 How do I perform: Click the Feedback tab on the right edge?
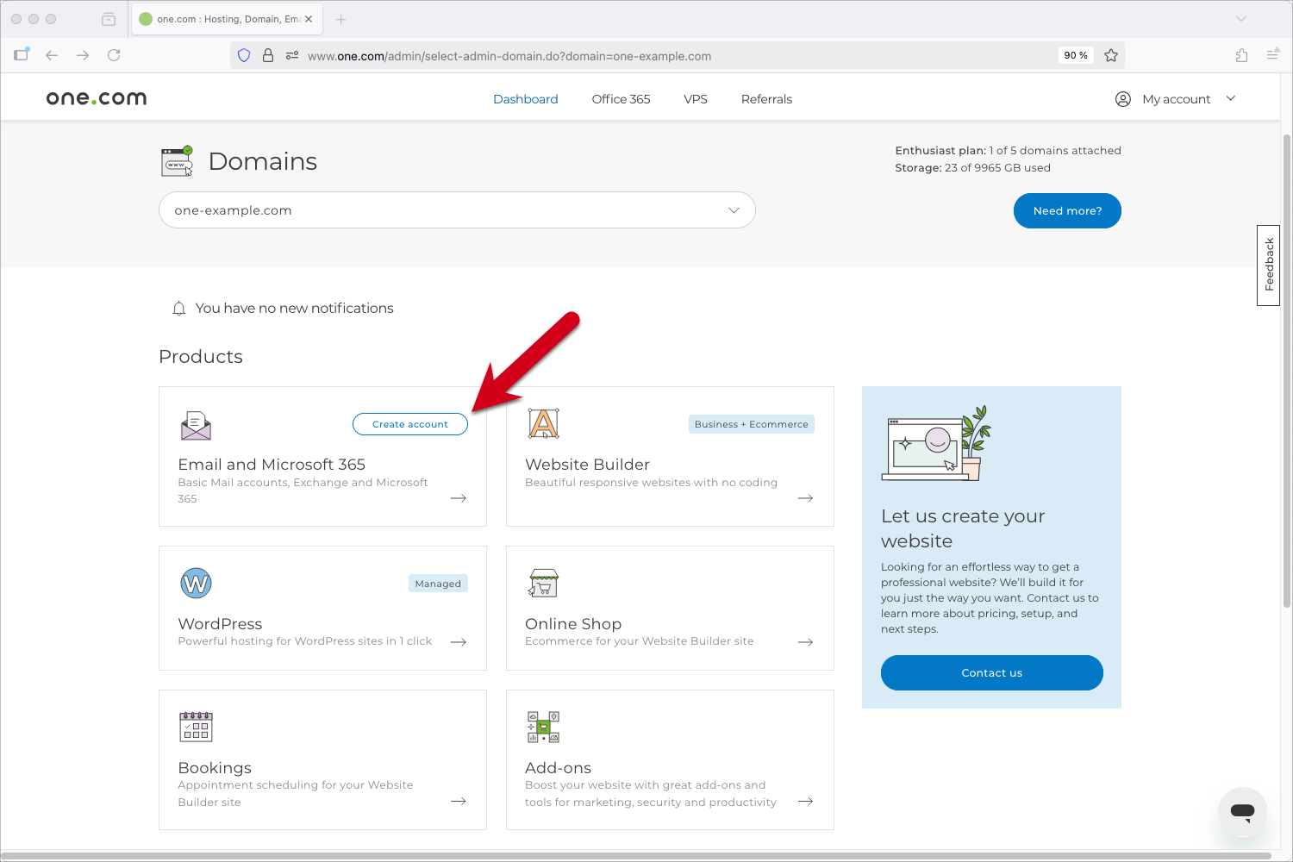[x=1268, y=265]
